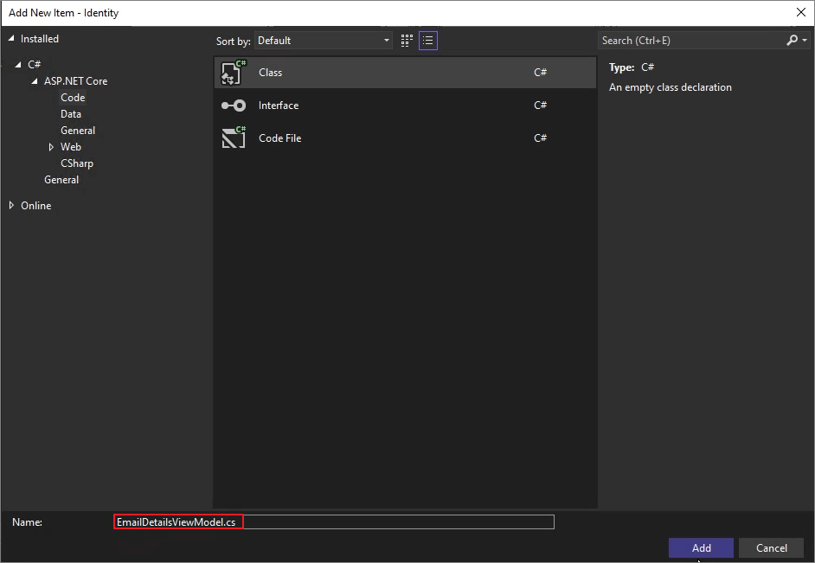Collapse the C# tree node

point(18,64)
